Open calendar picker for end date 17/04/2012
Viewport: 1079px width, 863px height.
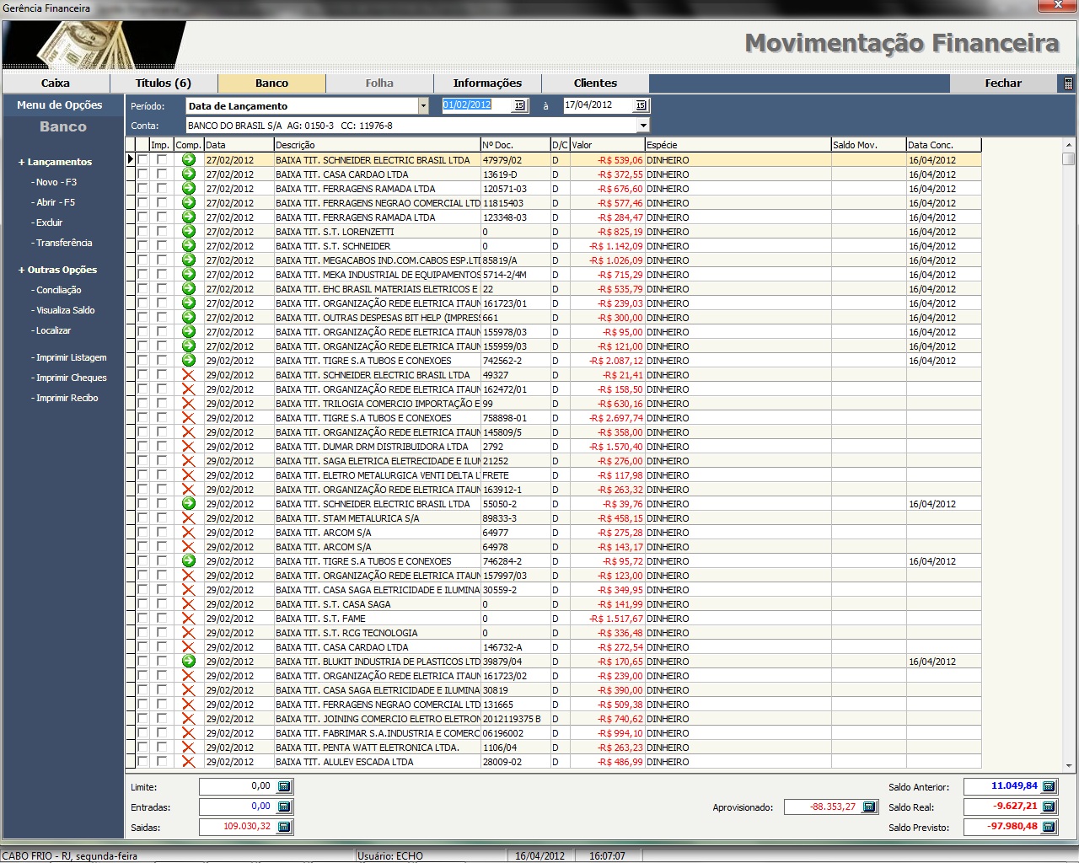641,105
